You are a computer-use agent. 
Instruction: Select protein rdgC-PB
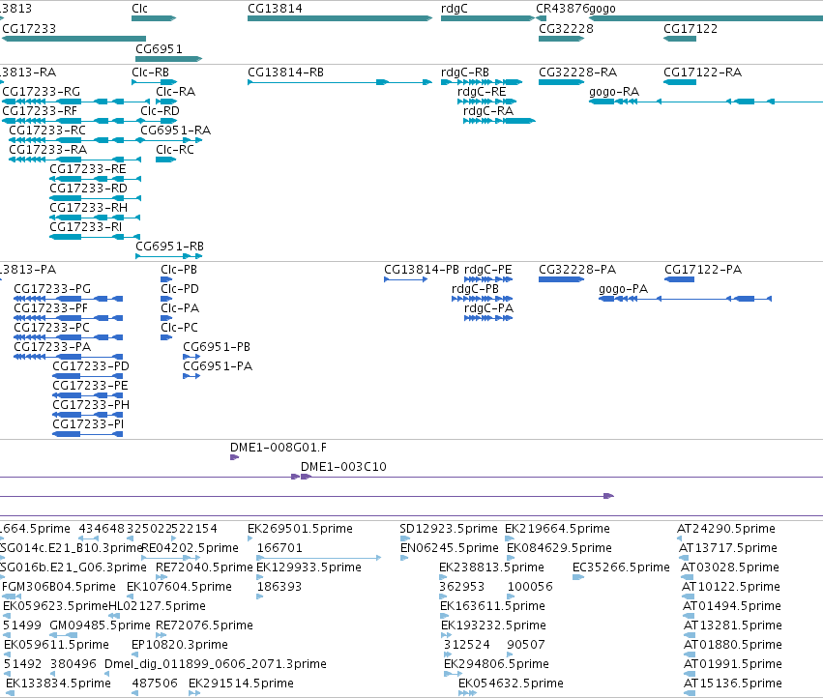(482, 299)
